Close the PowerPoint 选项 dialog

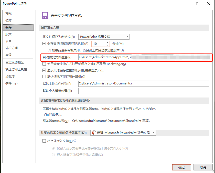coord(208,3)
